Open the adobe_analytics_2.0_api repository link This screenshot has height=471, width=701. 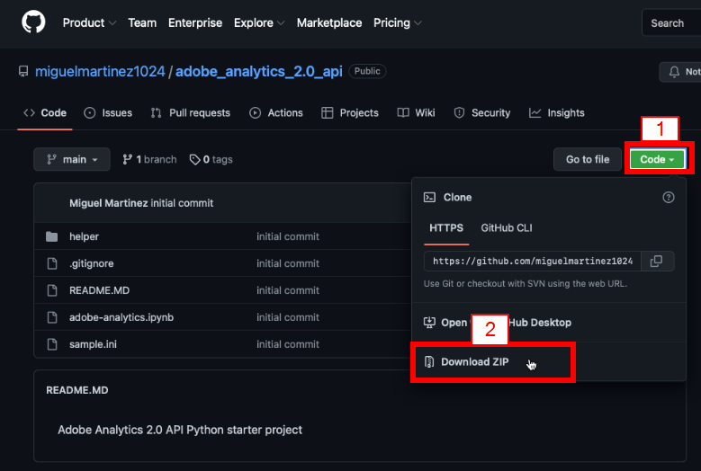pyautogui.click(x=259, y=71)
